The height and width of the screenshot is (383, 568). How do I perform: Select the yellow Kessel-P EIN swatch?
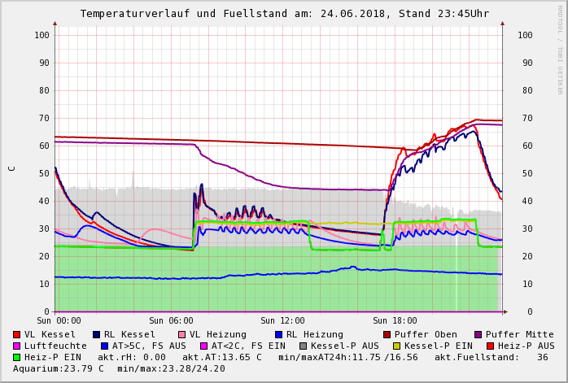[396, 346]
